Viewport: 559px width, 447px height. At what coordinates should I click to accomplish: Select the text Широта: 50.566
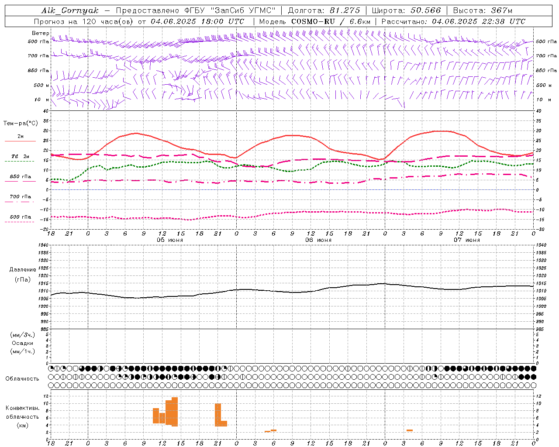pos(406,10)
